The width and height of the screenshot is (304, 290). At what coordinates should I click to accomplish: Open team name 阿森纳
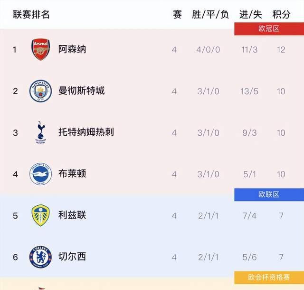72,49
